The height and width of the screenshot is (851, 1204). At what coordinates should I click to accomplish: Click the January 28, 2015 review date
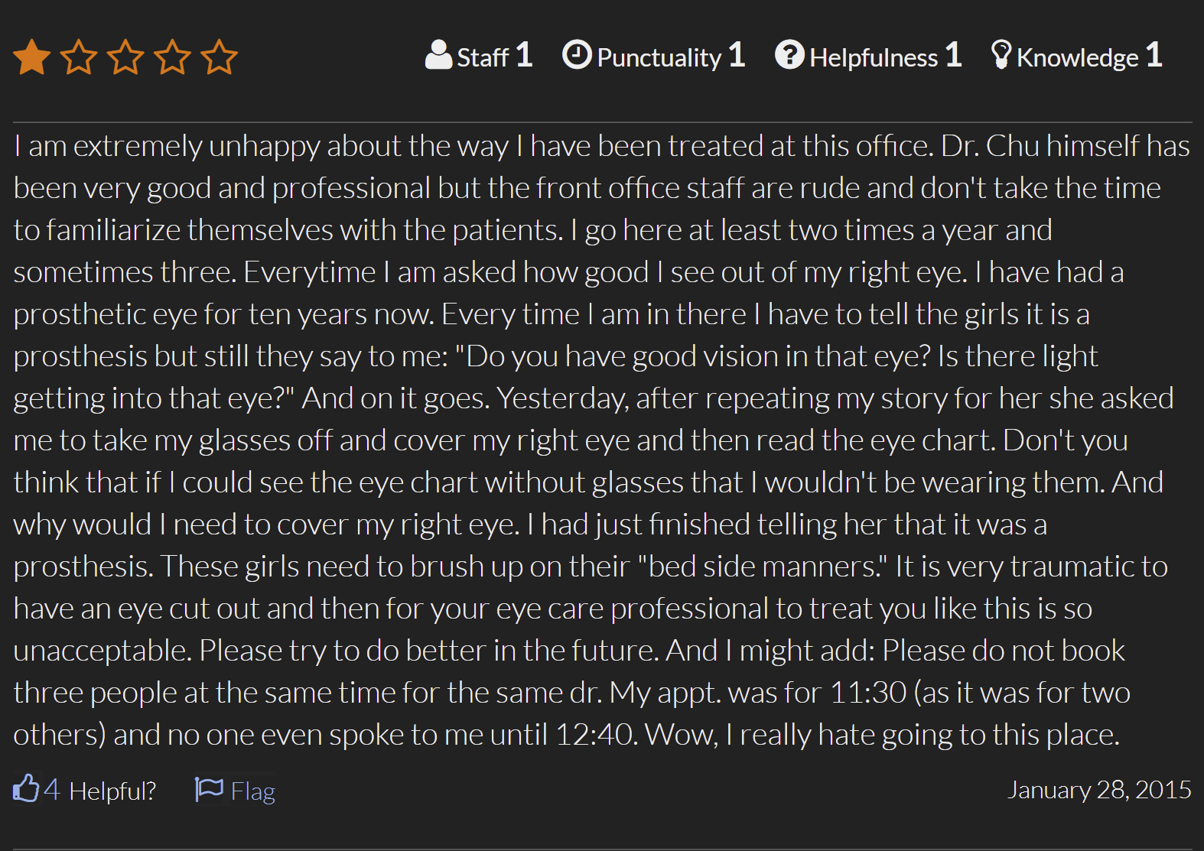[x=1099, y=790]
